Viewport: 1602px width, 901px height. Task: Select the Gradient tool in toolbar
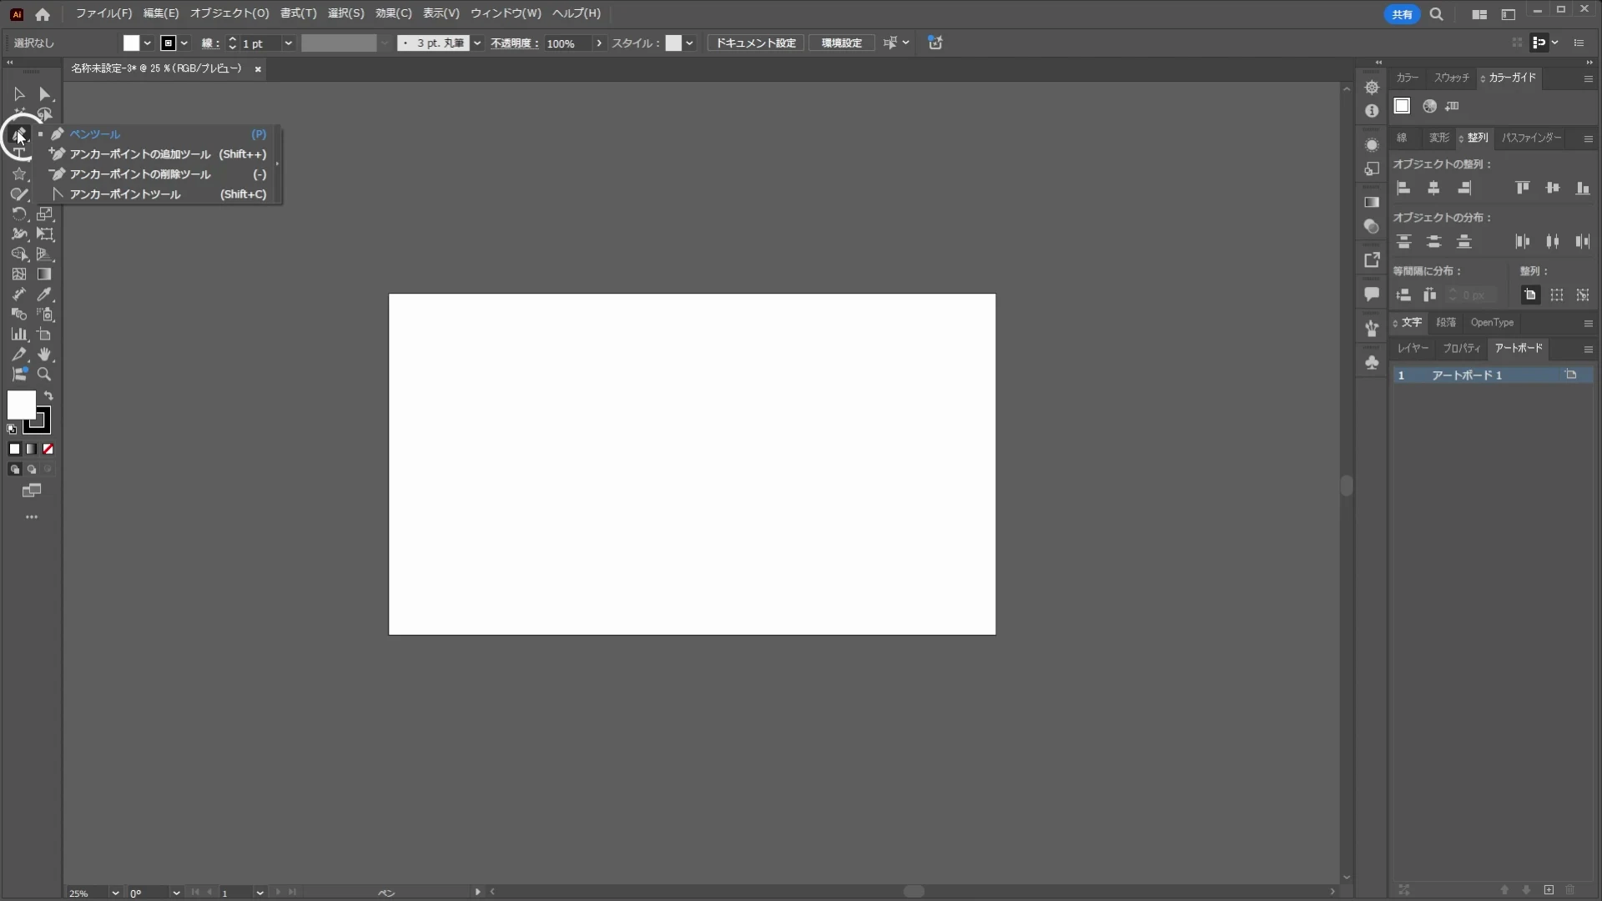click(45, 274)
